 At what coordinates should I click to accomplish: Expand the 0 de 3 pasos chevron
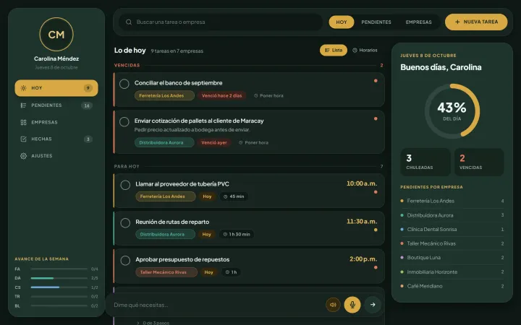(138, 323)
